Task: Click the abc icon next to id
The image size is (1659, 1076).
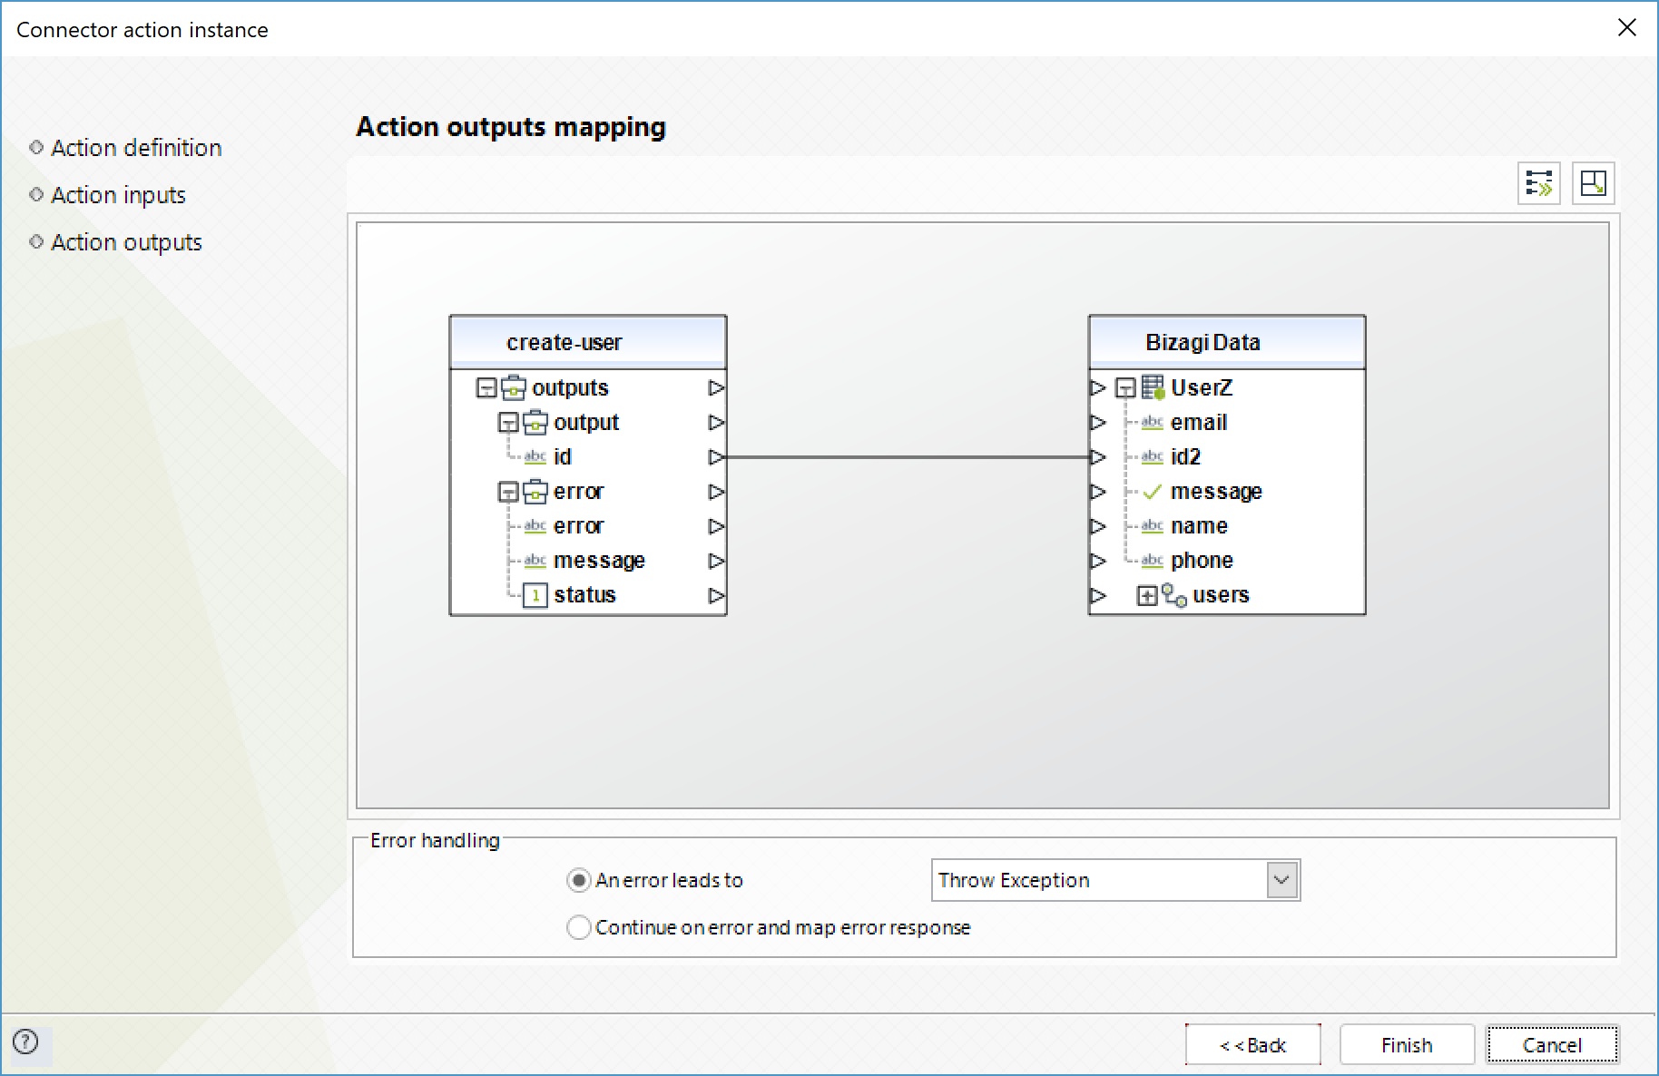Action: (535, 456)
